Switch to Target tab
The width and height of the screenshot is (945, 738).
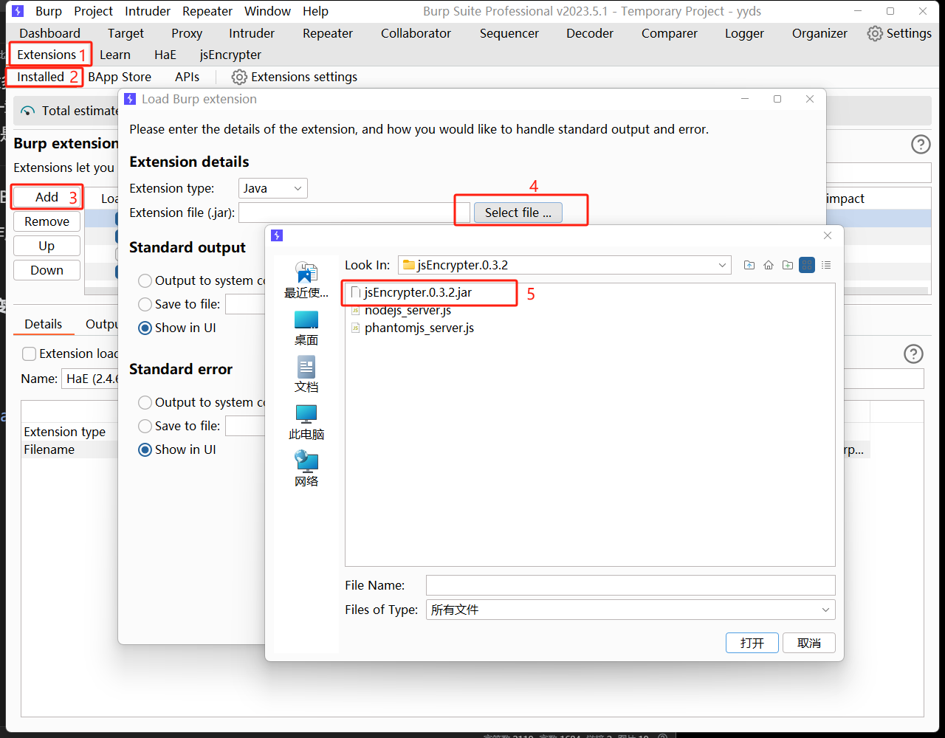pyautogui.click(x=126, y=33)
